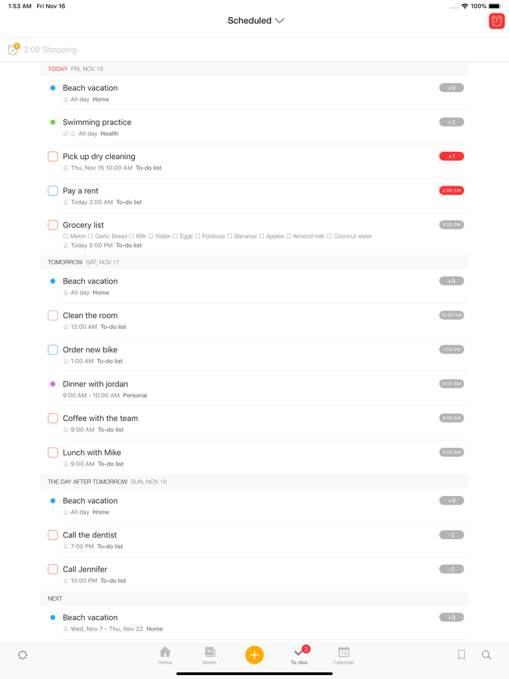Tap the red 2:00 AM badge on Pay a rent
Image resolution: width=509 pixels, height=679 pixels.
click(451, 190)
